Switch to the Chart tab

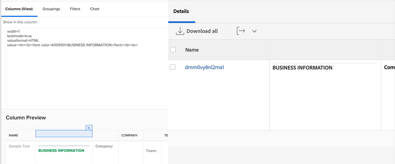(94, 9)
